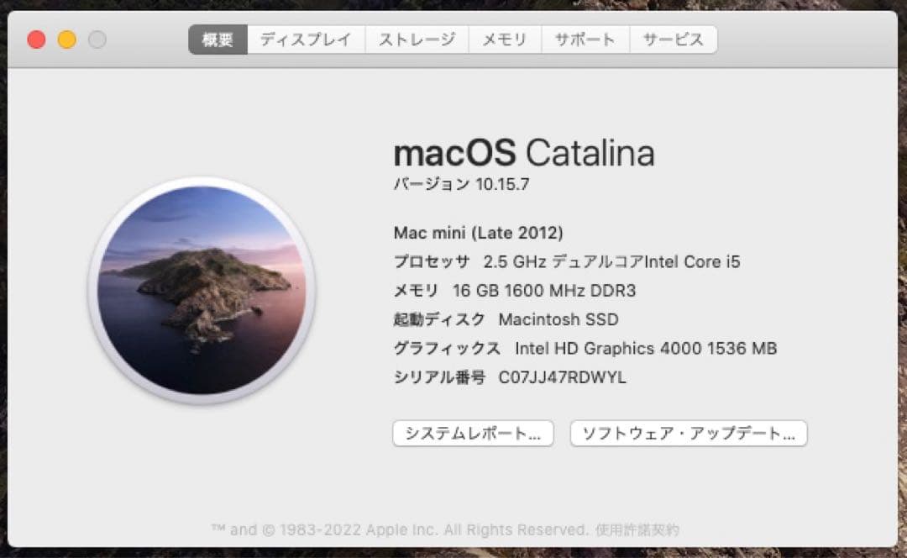Select the プロセッサ Intel Core i5 line
This screenshot has height=558, width=907.
(565, 261)
